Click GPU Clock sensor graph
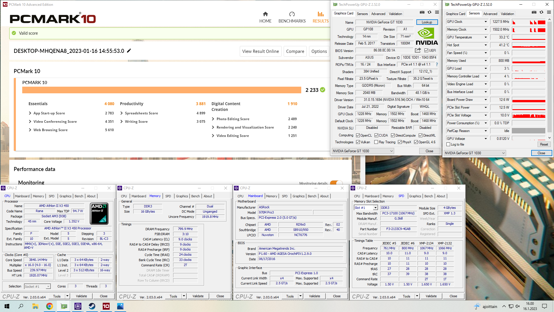 coord(529,22)
